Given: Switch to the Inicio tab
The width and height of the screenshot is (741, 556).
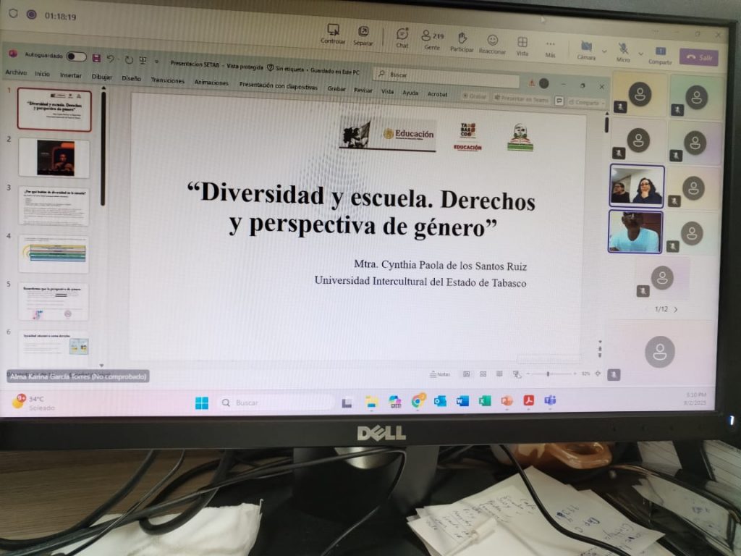Looking at the screenshot, I should tap(42, 74).
